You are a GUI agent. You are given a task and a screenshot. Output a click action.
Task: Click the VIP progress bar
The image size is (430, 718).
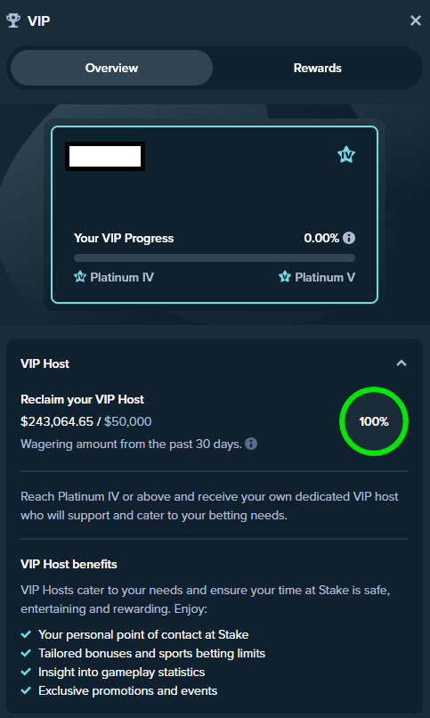[x=215, y=257]
